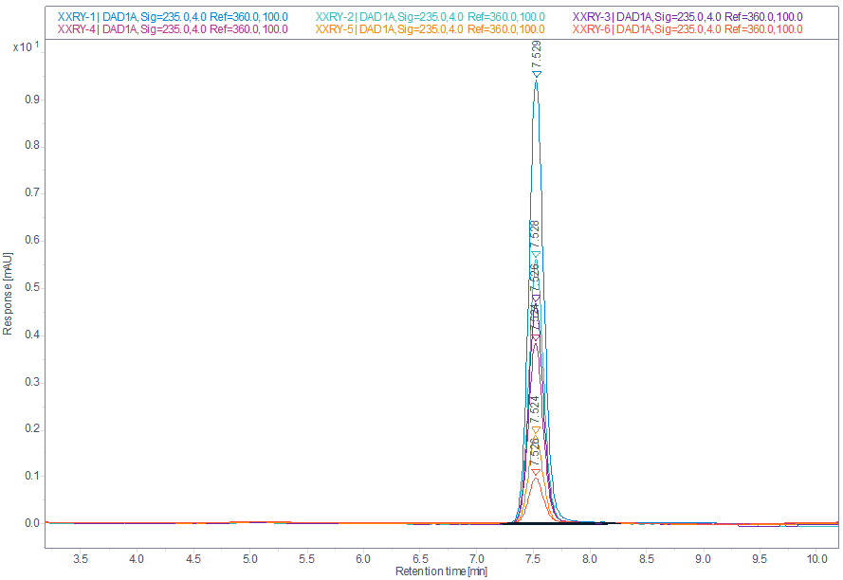Image resolution: width=843 pixels, height=580 pixels.
Task: Click the cyan triangle marker at peak 7.528
Action: tap(536, 254)
